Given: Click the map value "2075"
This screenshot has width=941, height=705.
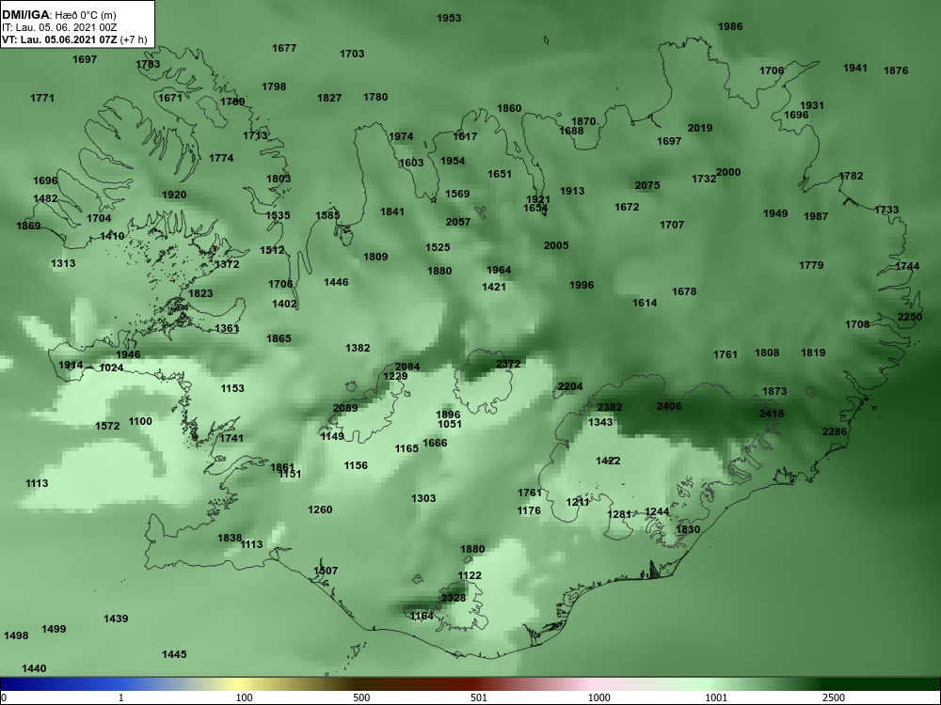Looking at the screenshot, I should pos(647,186).
